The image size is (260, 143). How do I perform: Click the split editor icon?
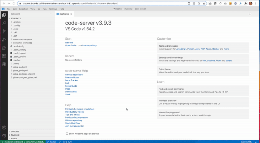tap(250, 14)
